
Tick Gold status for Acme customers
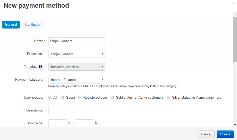tap(112, 98)
